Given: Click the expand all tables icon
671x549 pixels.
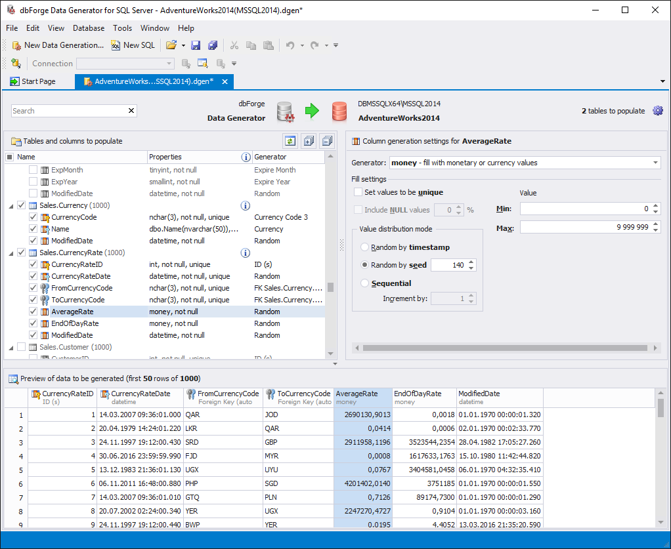Looking at the screenshot, I should [x=309, y=140].
